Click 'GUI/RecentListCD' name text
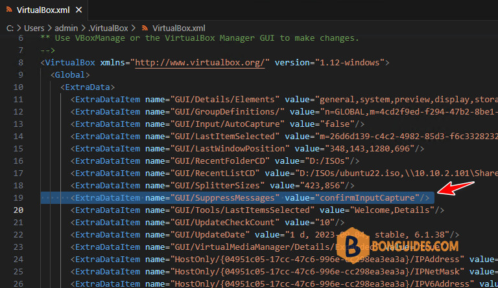The width and height of the screenshot is (498, 288). tap(215, 174)
